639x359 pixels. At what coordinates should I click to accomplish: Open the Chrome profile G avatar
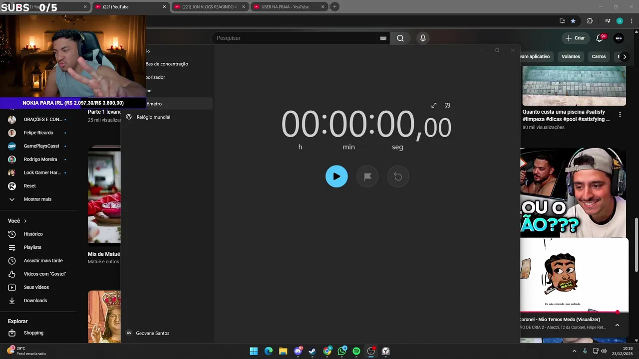point(620,21)
